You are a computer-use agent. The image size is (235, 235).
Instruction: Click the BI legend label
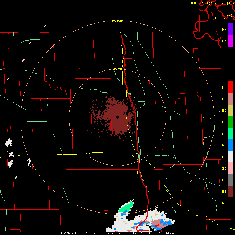pos(224,192)
